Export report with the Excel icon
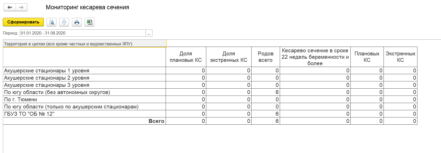Image resolution: width=441 pixels, height=153 pixels. (90, 22)
